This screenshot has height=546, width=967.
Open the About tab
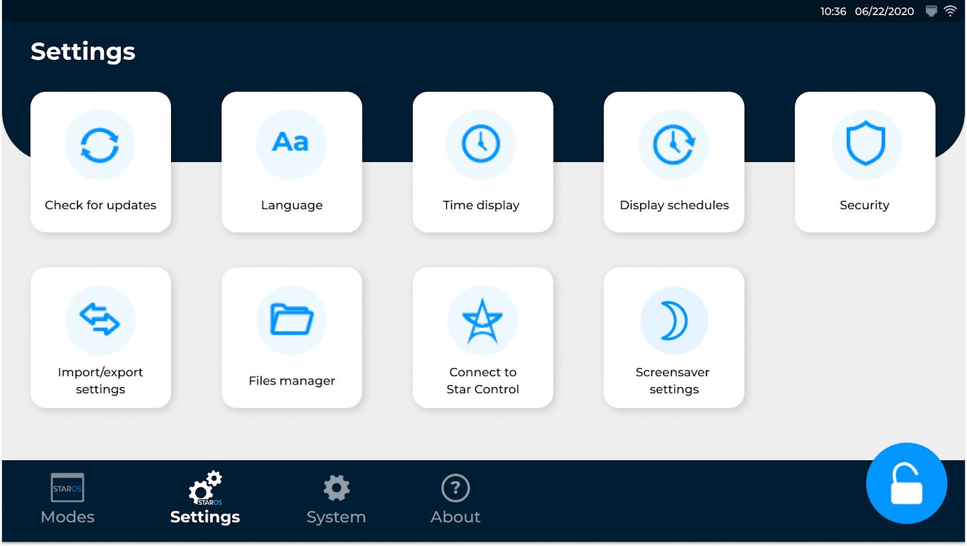pos(456,499)
